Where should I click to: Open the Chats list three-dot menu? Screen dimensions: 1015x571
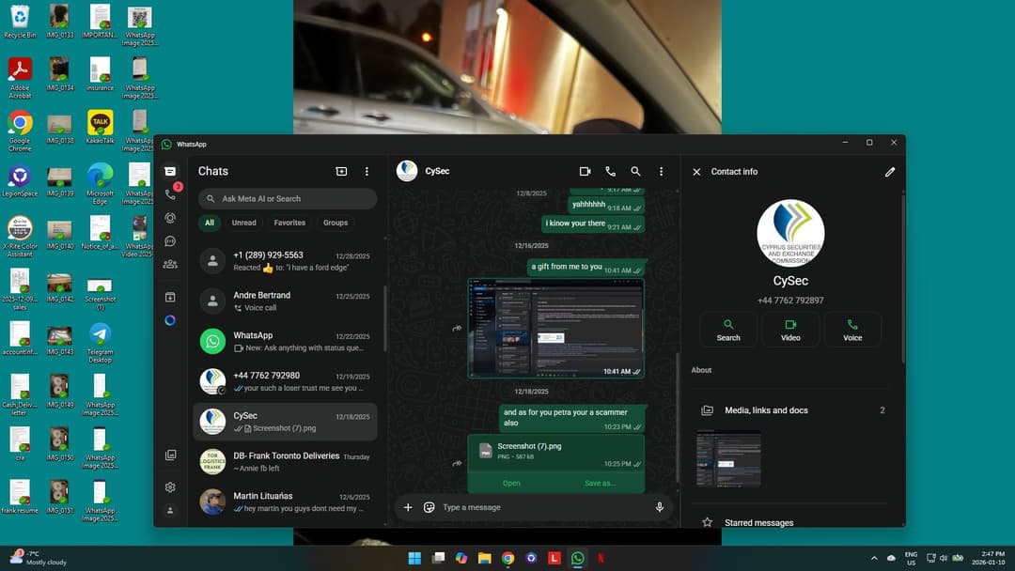pos(367,171)
